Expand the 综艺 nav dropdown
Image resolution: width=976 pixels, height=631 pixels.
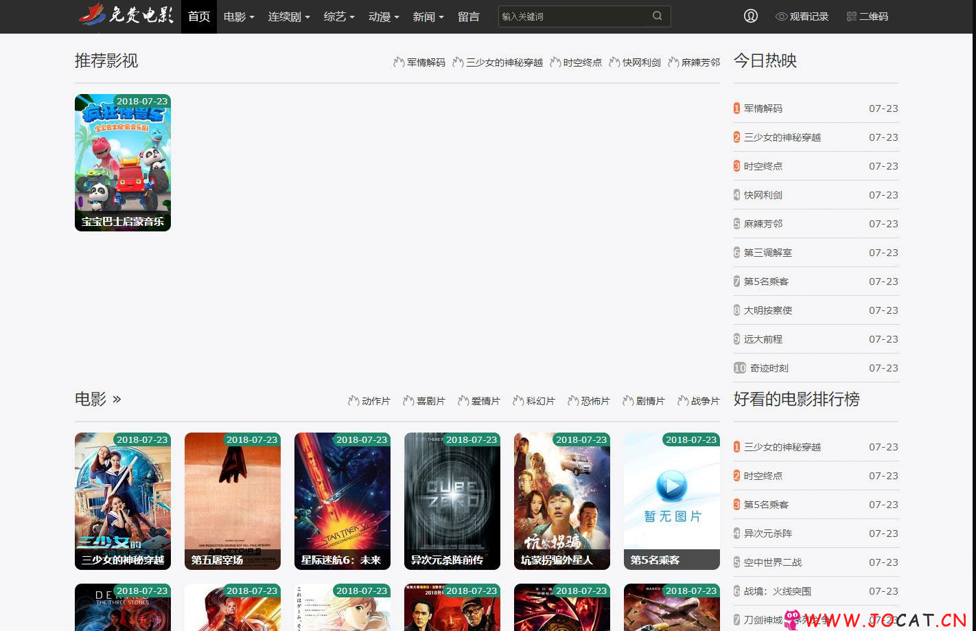339,16
